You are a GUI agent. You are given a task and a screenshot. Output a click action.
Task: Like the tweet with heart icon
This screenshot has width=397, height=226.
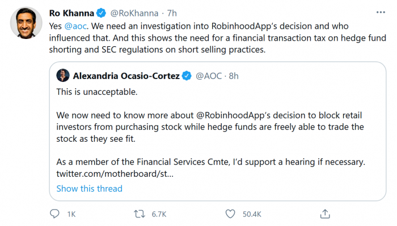pos(230,214)
